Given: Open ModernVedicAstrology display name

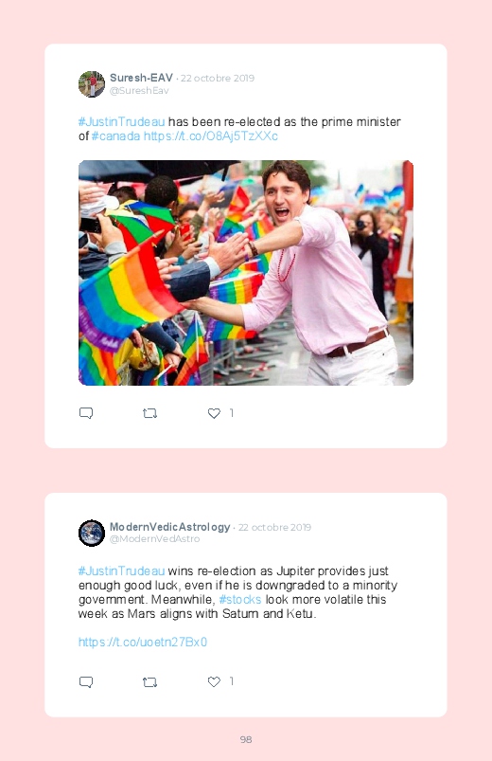Looking at the screenshot, I should (x=169, y=527).
